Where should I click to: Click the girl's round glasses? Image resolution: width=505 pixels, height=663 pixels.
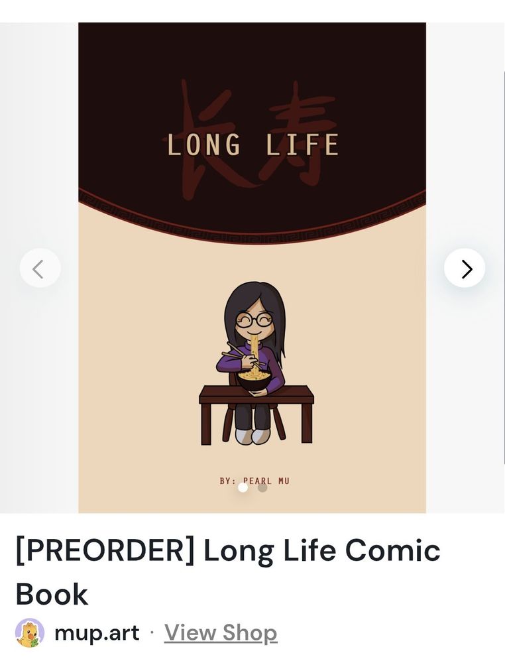click(x=254, y=320)
